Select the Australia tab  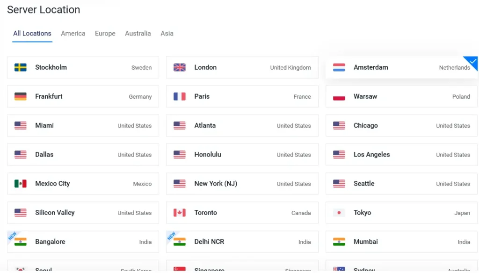[138, 33]
